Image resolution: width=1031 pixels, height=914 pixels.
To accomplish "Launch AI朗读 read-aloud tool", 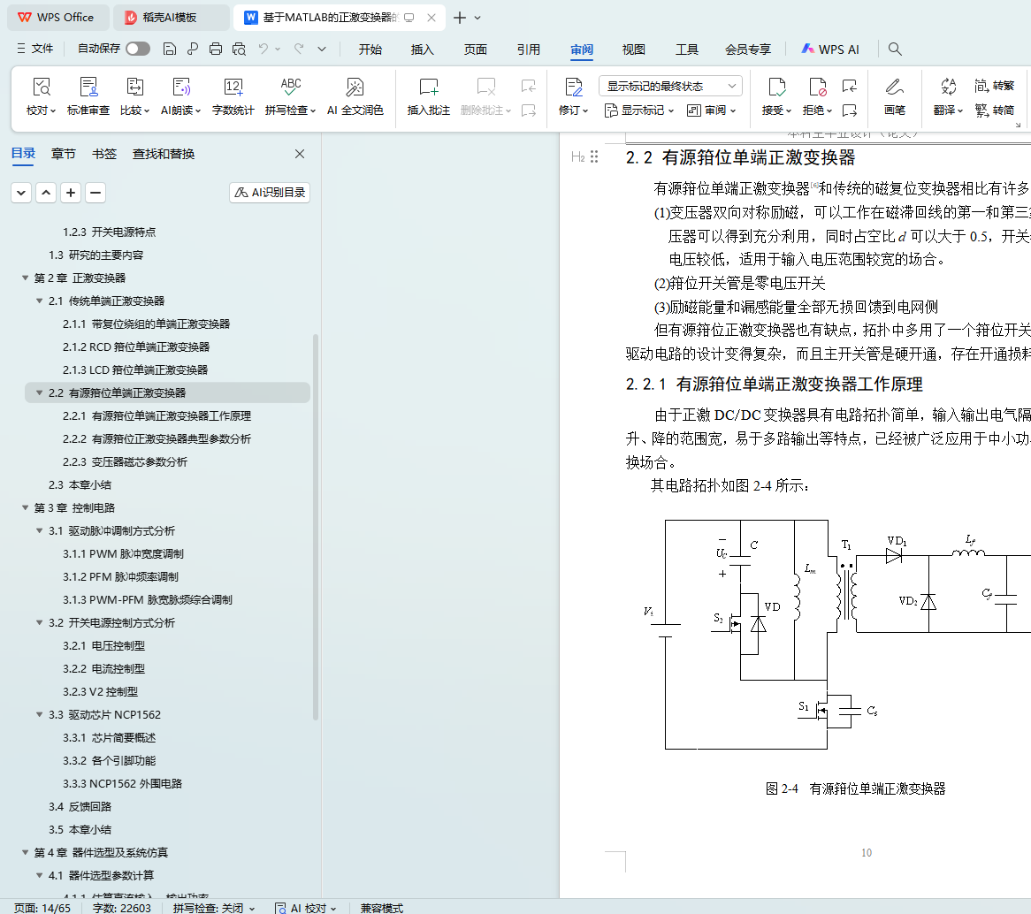I will (x=181, y=87).
